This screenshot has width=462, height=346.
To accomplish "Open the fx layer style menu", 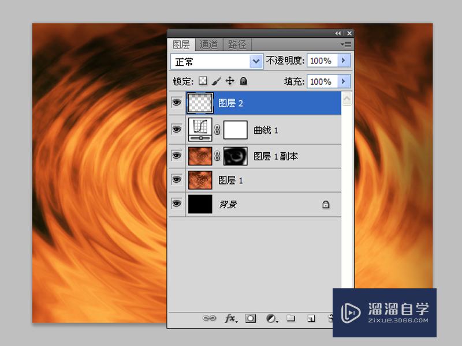I will tap(230, 318).
